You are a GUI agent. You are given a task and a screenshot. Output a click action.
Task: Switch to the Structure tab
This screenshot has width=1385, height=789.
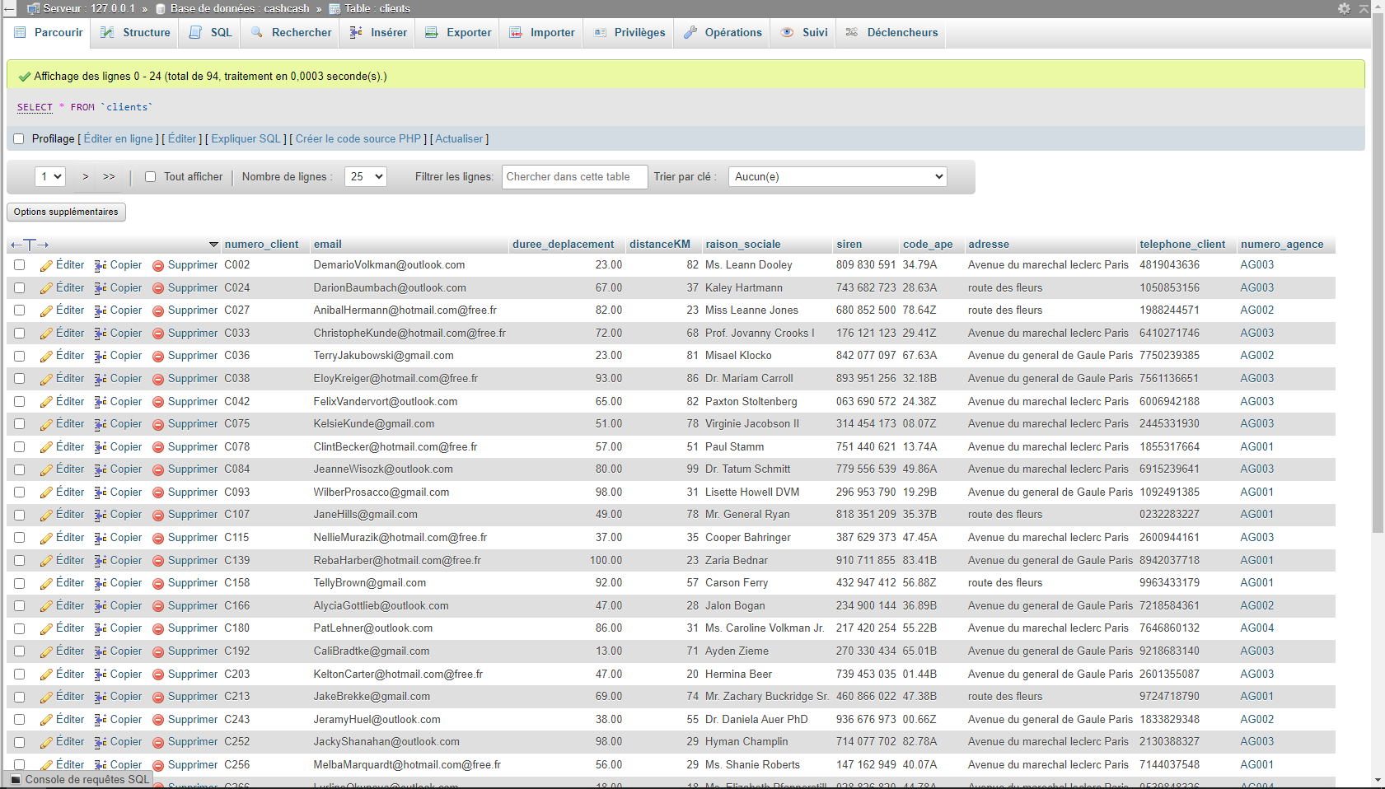click(x=136, y=32)
